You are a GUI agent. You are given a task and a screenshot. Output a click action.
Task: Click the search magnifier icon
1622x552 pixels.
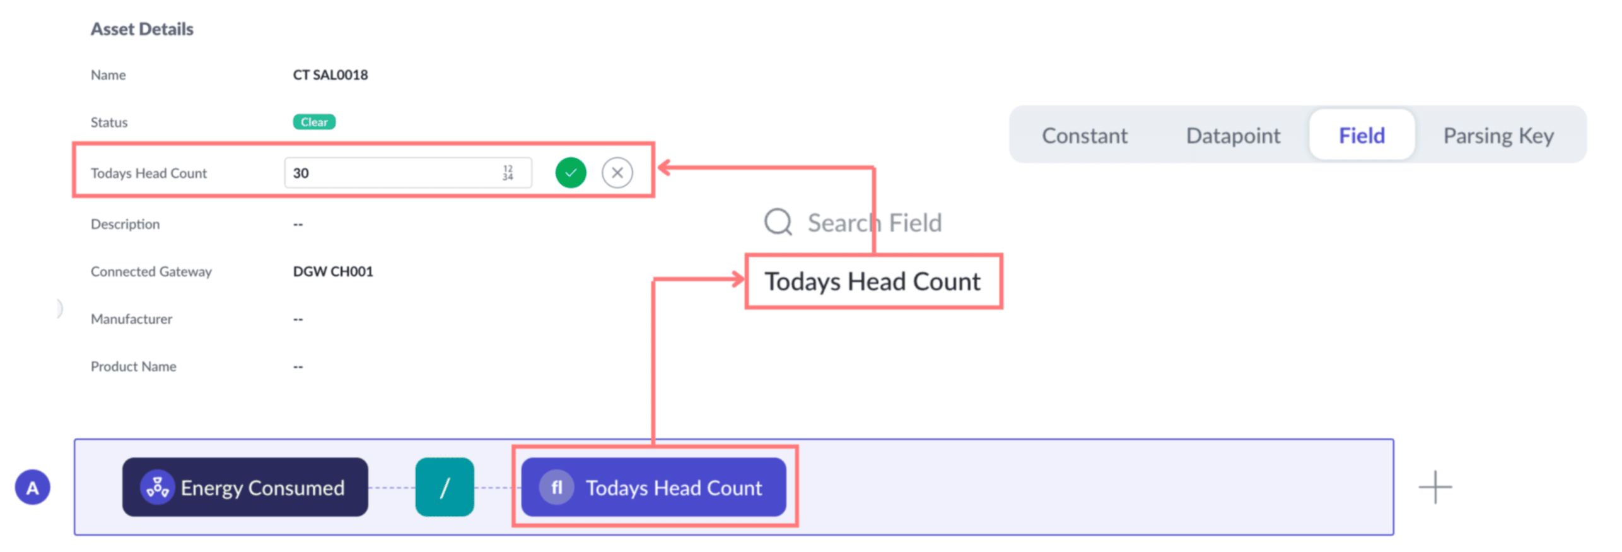tap(778, 222)
